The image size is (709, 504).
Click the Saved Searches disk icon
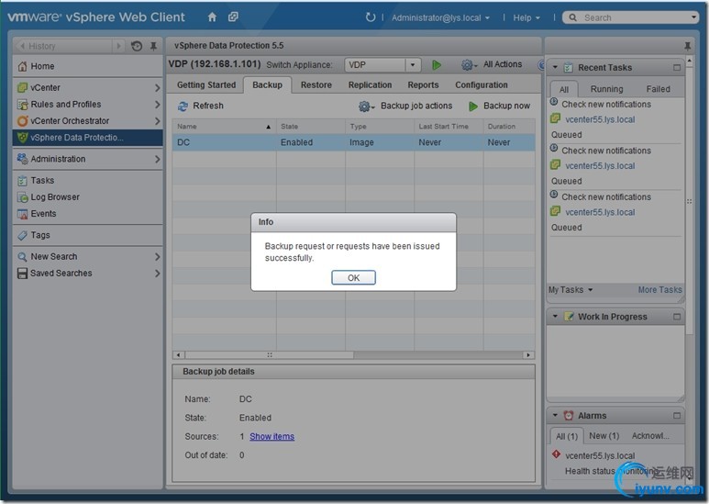coord(22,274)
